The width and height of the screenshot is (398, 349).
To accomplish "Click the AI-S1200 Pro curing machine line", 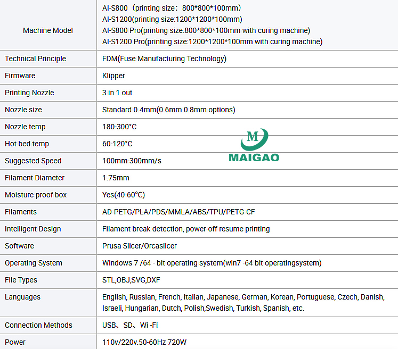I will pos(212,41).
